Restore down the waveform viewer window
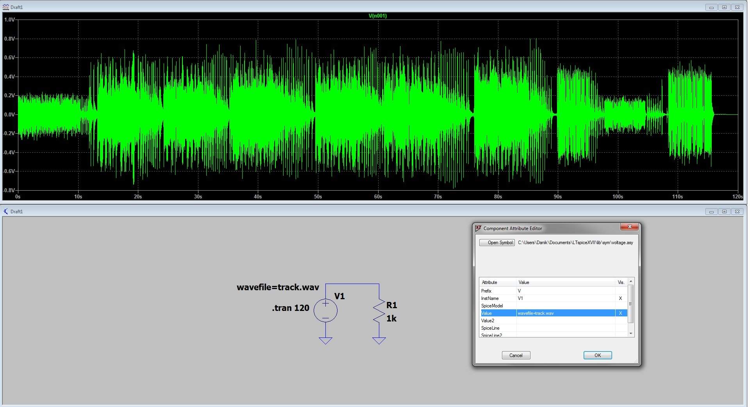 (724, 7)
